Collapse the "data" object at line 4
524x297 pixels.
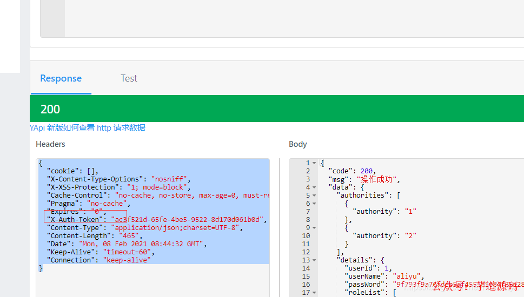314,187
